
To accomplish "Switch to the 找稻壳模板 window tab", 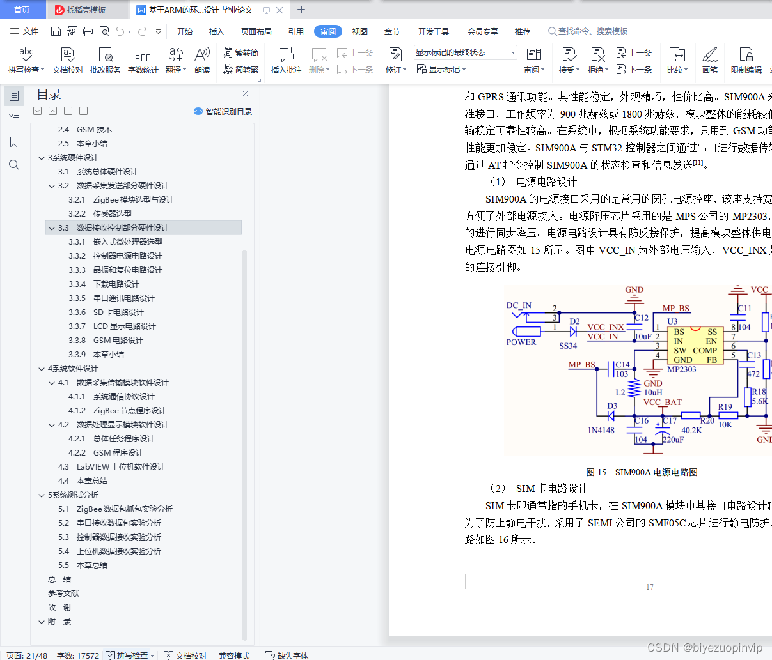I will 86,10.
